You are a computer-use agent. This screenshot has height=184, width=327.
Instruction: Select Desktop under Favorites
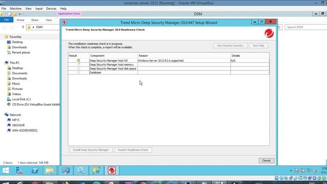[17, 42]
